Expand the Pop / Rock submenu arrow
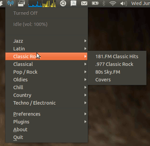The width and height of the screenshot is (150, 146). pos(85,72)
